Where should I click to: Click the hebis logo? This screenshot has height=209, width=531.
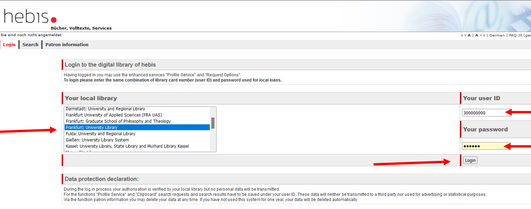point(30,16)
